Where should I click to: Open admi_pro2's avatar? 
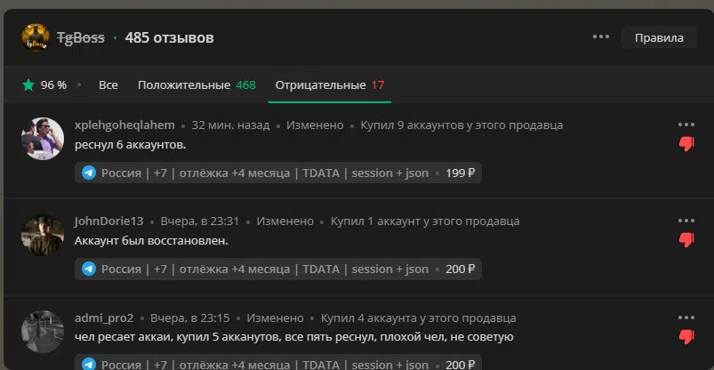point(43,332)
